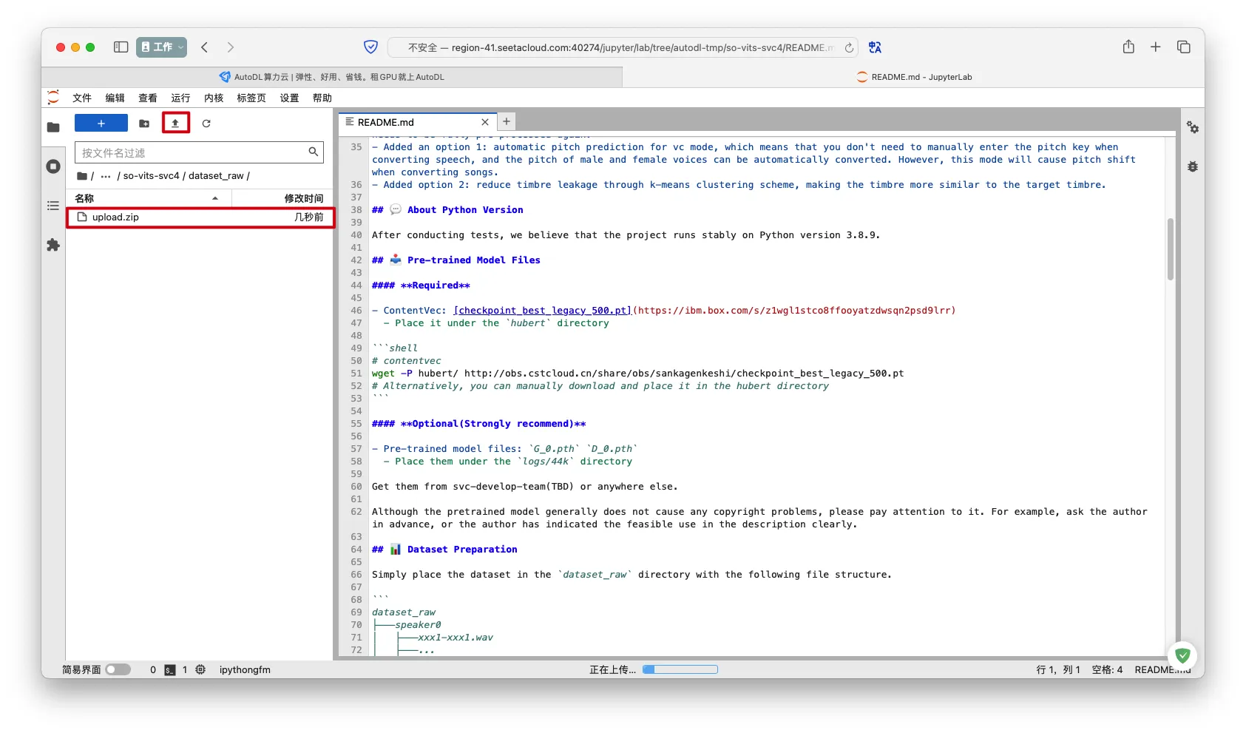This screenshot has width=1246, height=733.
Task: Sort files by name column header
Action: click(x=149, y=198)
